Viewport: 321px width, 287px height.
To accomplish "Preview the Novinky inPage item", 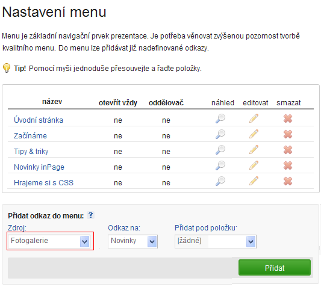I will point(220,165).
